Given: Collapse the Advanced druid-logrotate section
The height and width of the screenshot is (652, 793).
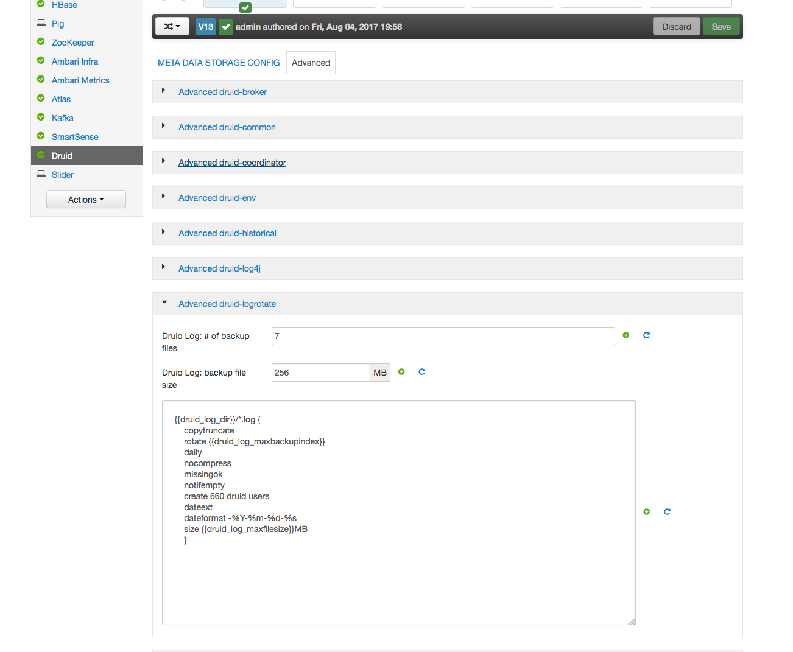Looking at the screenshot, I should [227, 304].
